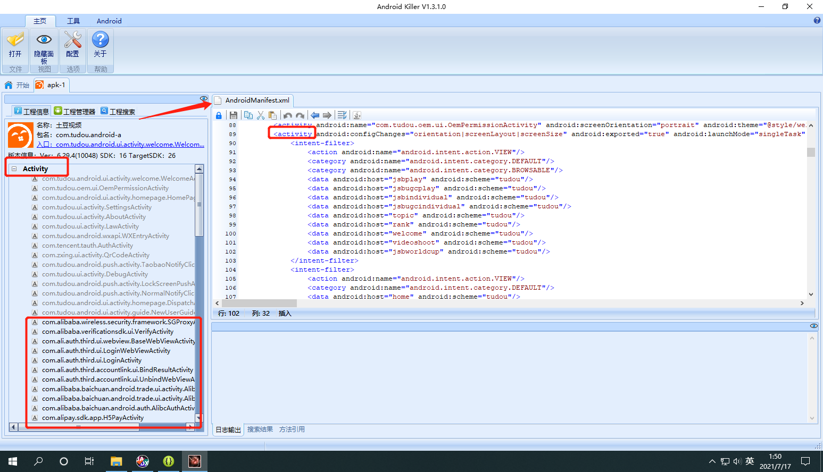The width and height of the screenshot is (823, 472).
Task: Open the 工程信息 project info tab
Action: (31, 111)
